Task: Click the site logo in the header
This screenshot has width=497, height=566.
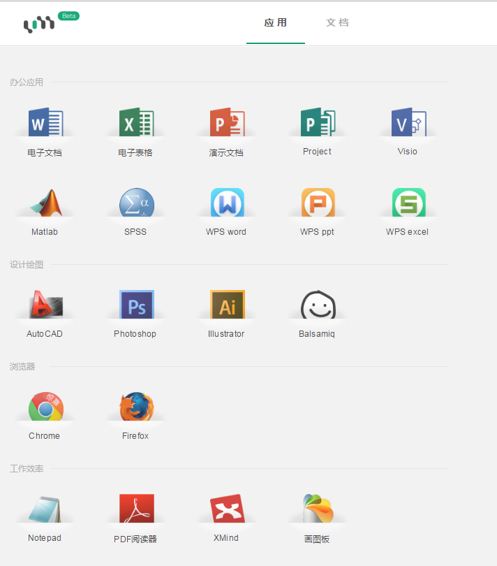Action: click(x=39, y=24)
